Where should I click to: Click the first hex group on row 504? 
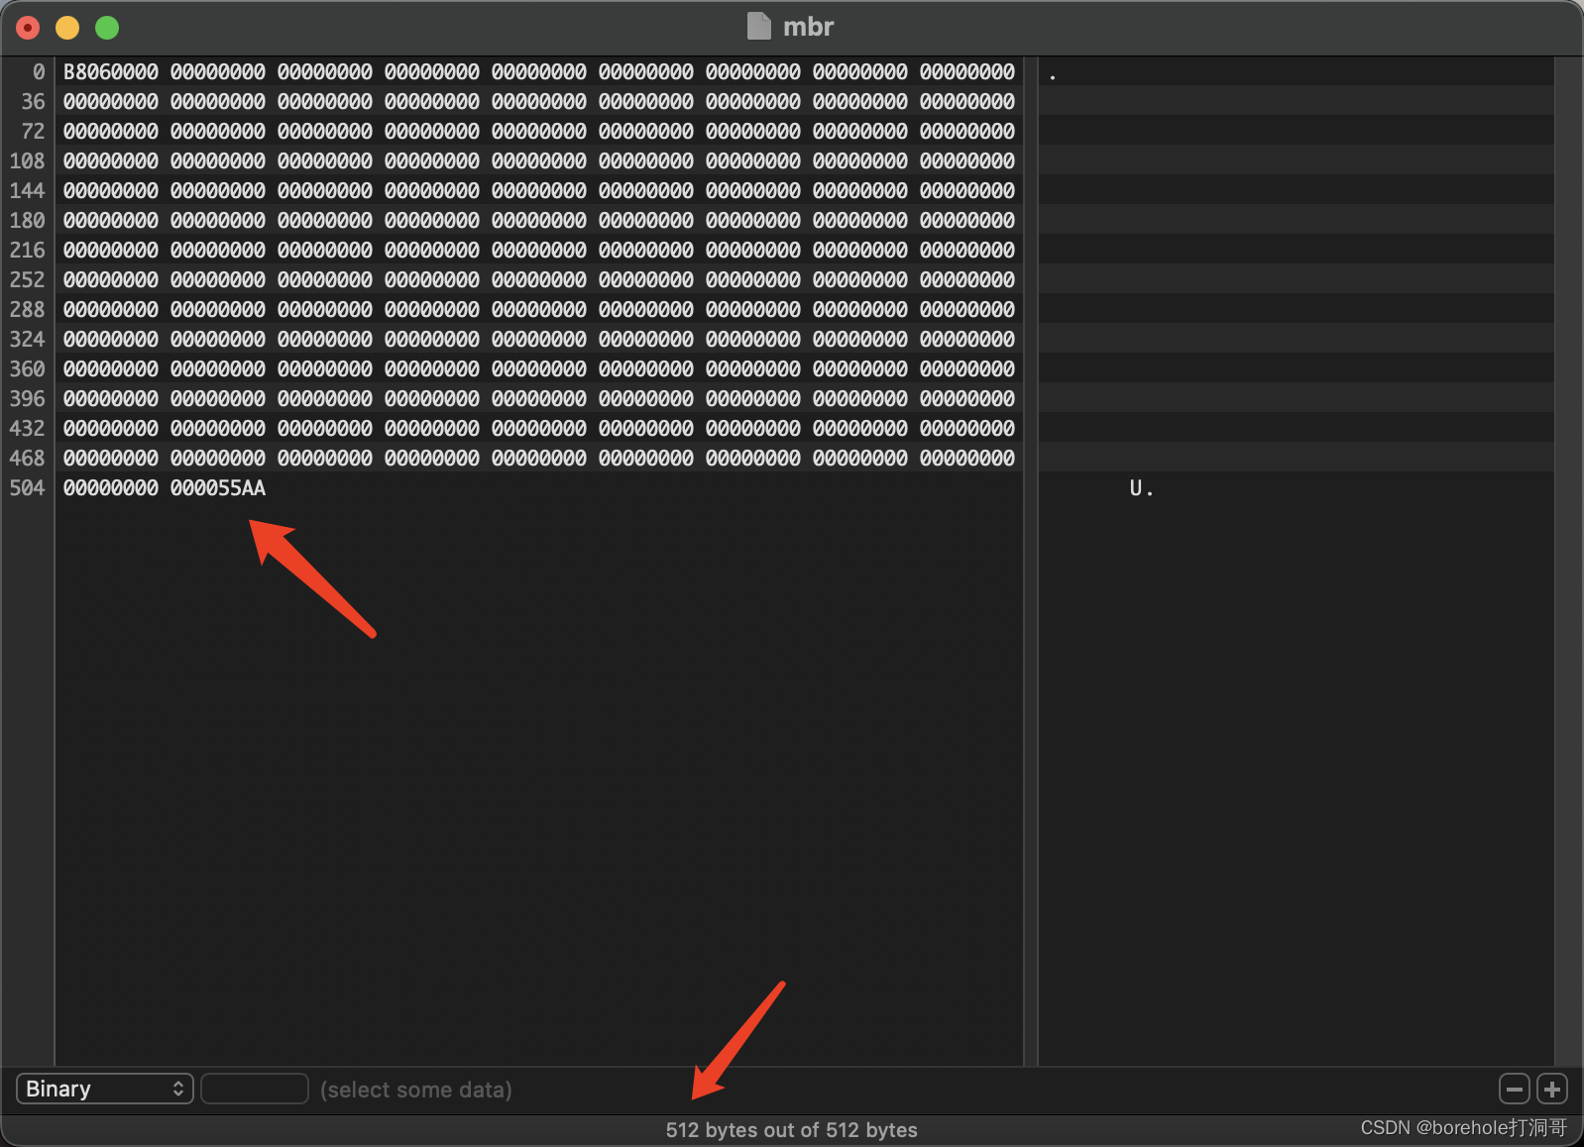click(111, 488)
